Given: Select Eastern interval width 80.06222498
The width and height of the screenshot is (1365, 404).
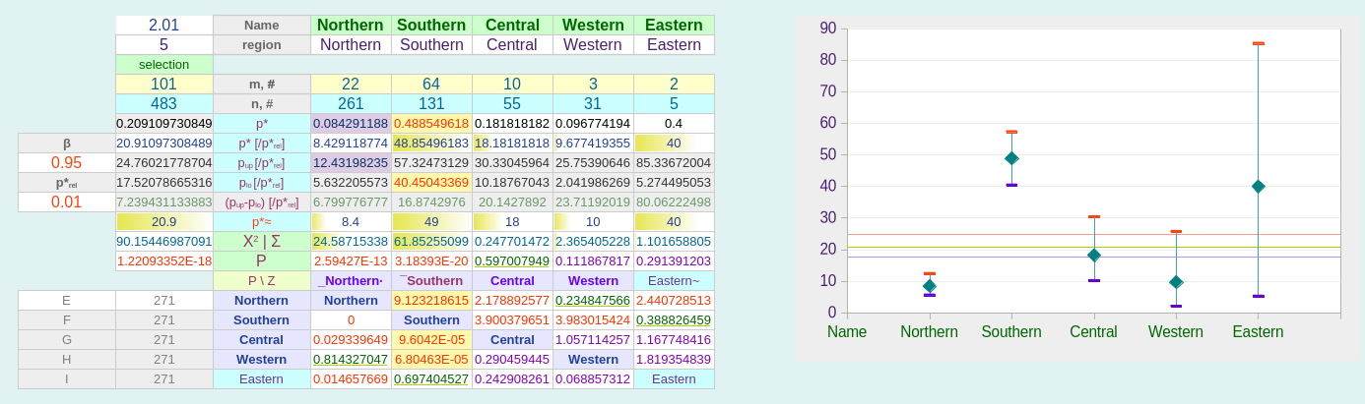Looking at the screenshot, I should click(x=674, y=202).
